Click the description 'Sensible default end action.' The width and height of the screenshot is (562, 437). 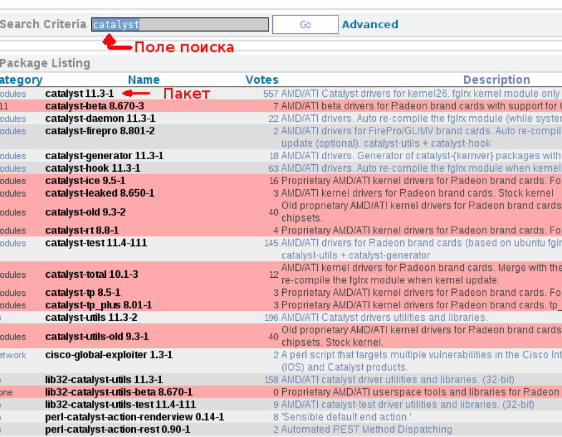tap(346, 417)
